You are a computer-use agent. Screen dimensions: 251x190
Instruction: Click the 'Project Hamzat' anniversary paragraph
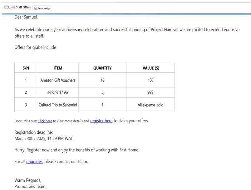pyautogui.click(x=127, y=33)
